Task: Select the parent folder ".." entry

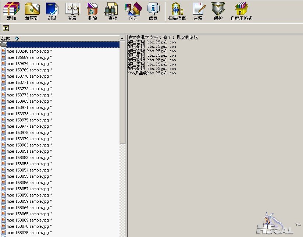Action: (x=60, y=45)
